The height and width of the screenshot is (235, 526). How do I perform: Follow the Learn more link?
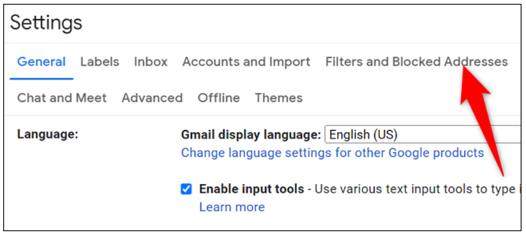[232, 207]
